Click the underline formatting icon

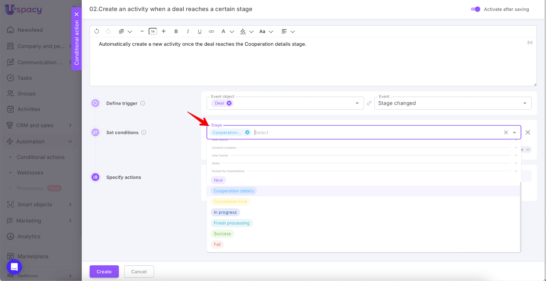tap(200, 31)
